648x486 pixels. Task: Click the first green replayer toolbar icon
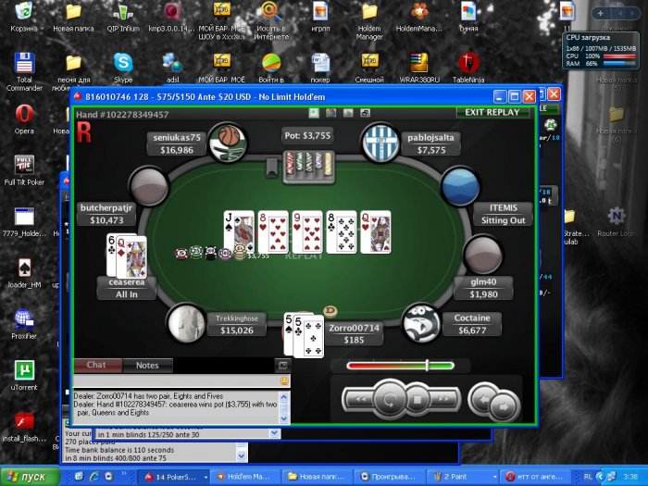coord(314,112)
